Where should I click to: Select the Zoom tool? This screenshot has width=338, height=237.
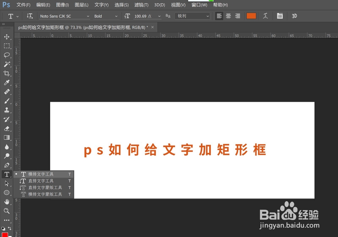click(x=7, y=211)
